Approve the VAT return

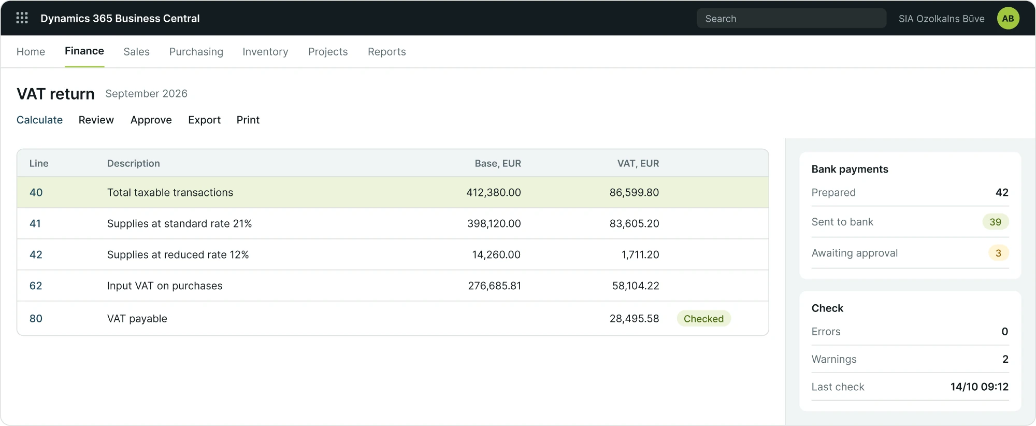[x=151, y=120]
